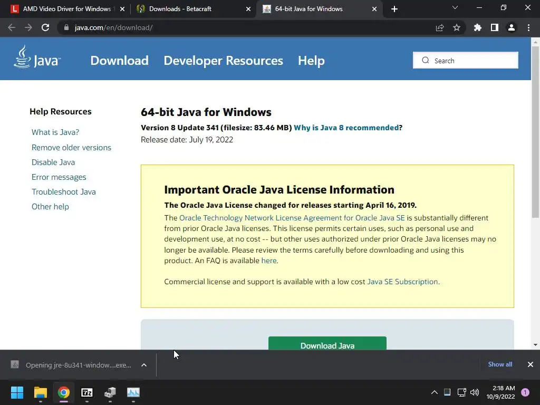Open a new browser tab

[394, 9]
